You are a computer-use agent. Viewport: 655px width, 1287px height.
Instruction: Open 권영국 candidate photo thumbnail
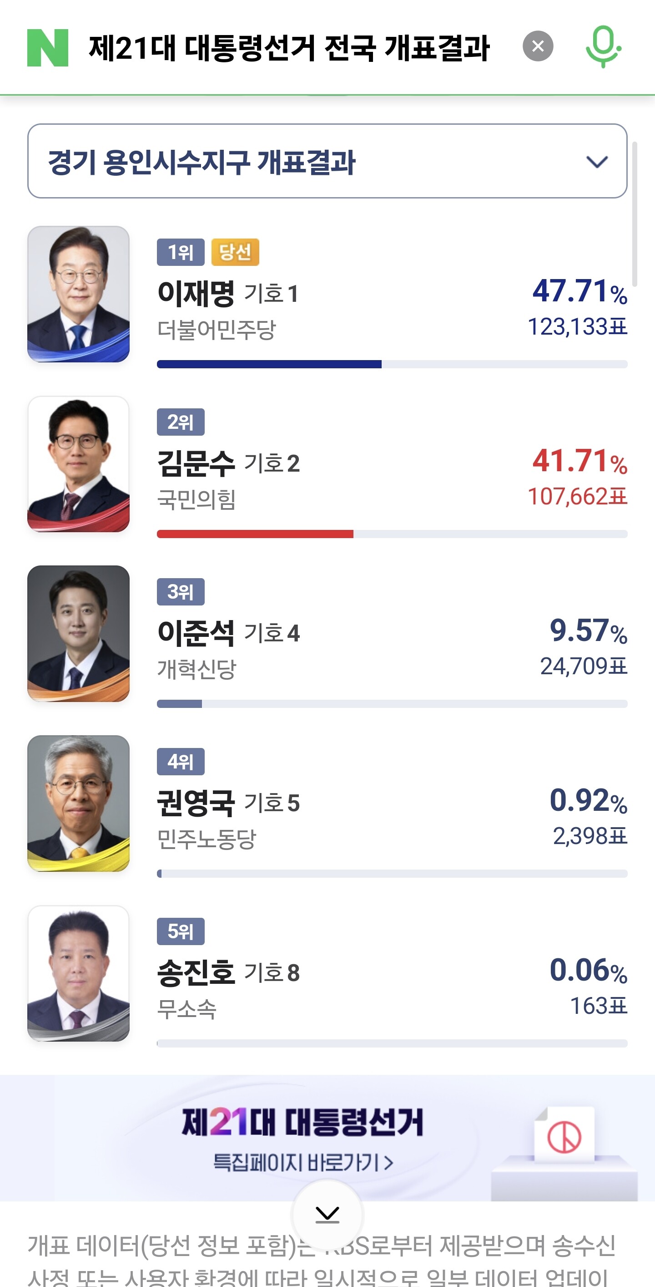pos(78,804)
